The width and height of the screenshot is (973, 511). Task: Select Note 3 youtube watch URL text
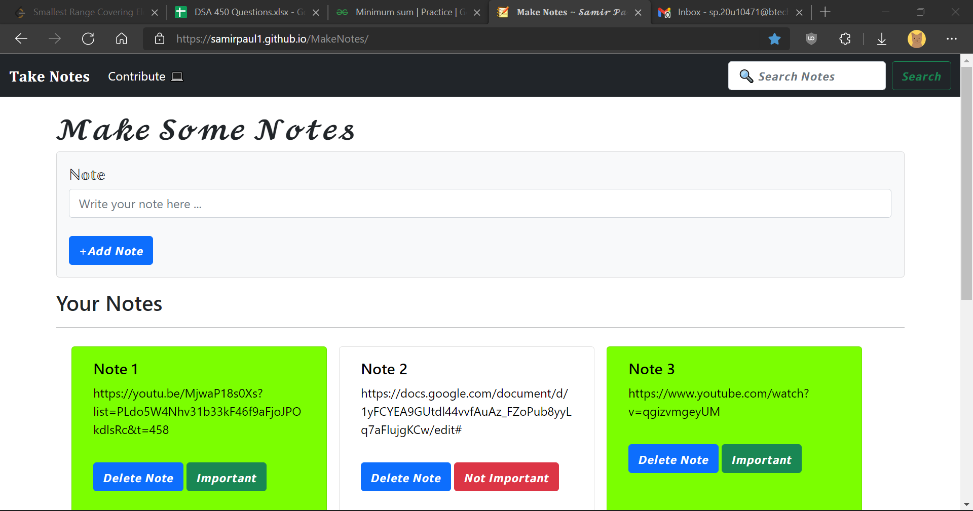tap(719, 403)
